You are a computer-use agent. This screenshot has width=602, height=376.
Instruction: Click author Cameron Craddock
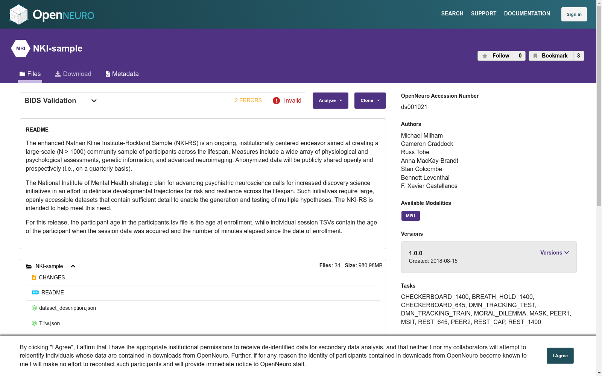[x=427, y=144]
